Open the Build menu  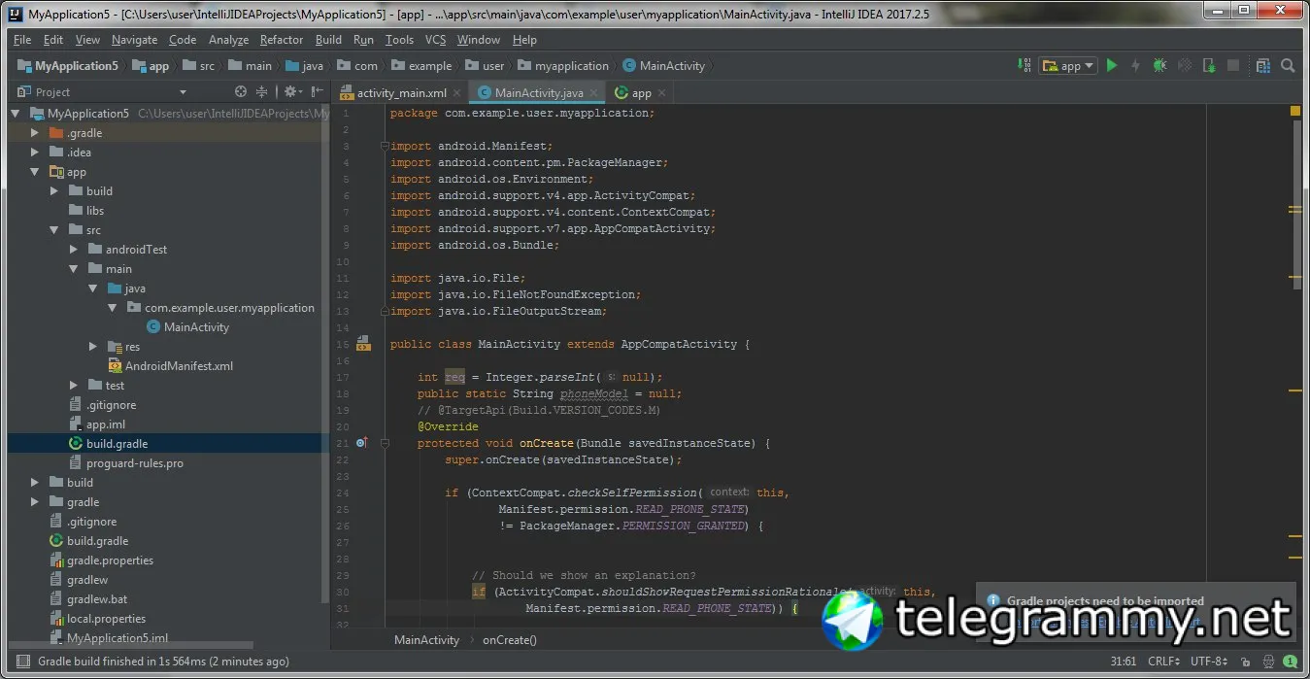pos(328,40)
